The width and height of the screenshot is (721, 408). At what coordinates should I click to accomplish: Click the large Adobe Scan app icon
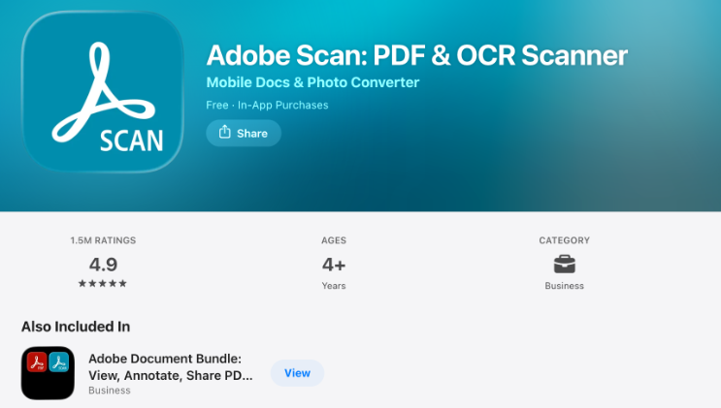tap(103, 94)
